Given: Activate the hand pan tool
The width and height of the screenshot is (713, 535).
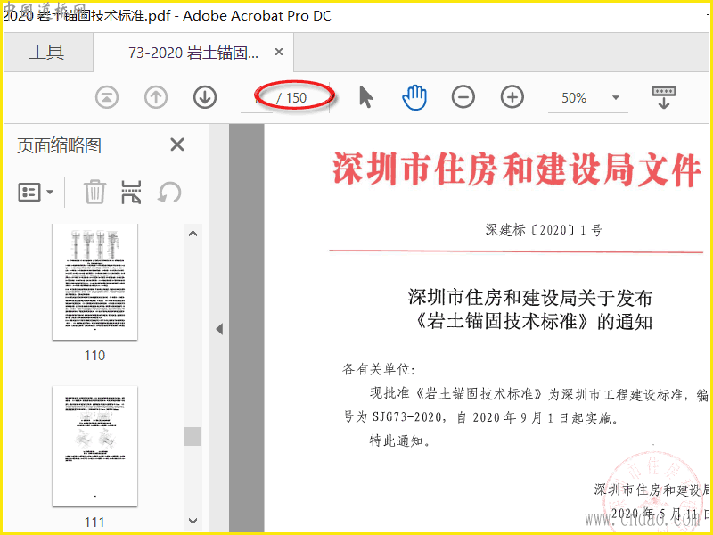Looking at the screenshot, I should tap(414, 98).
